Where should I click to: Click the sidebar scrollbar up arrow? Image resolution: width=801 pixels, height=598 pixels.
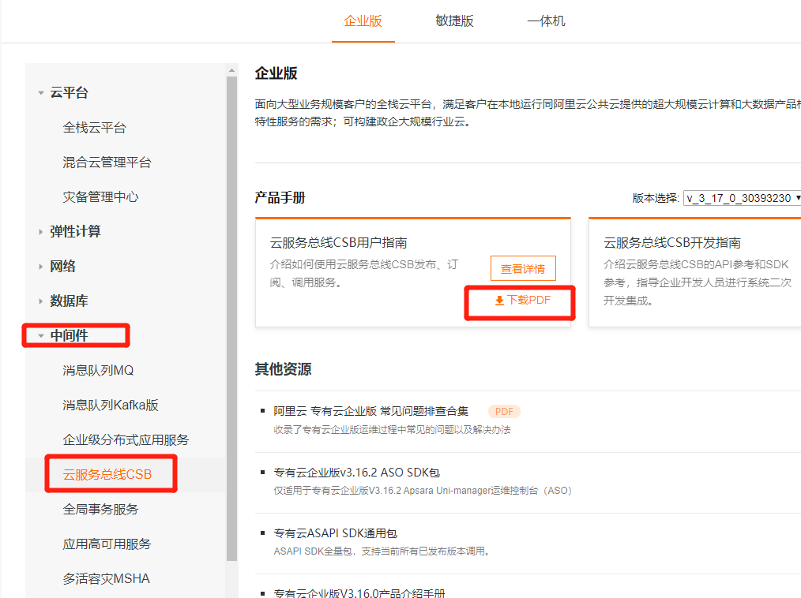click(x=232, y=70)
